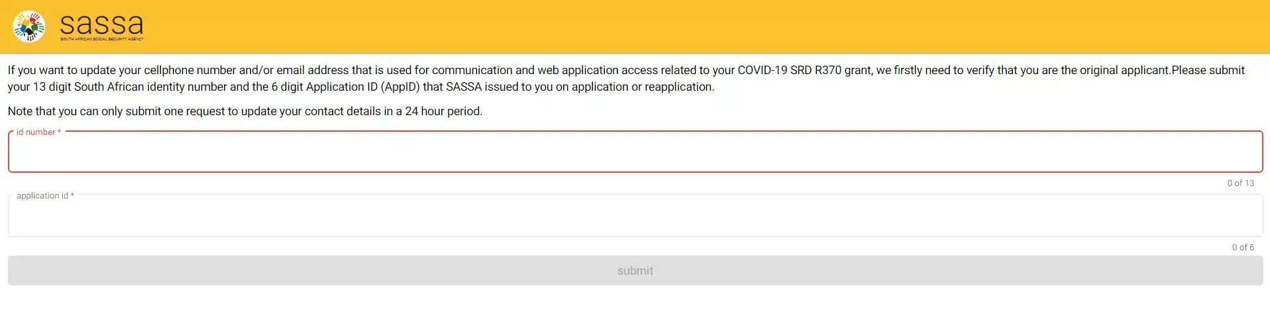
Task: Focus the id number input field
Action: pyautogui.click(x=635, y=154)
